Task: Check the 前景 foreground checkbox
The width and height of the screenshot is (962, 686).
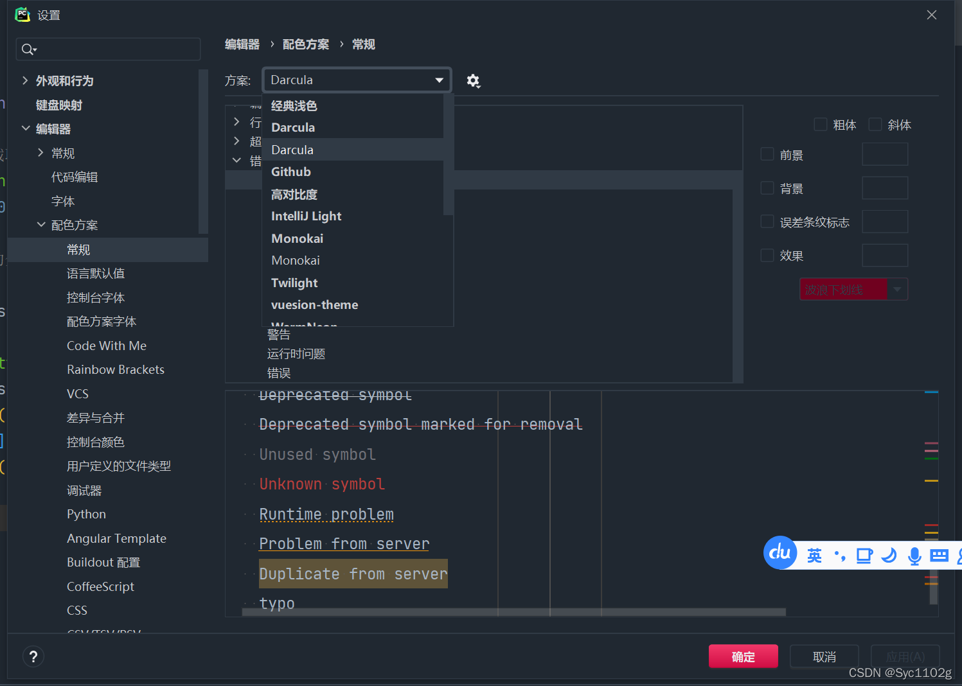Action: click(767, 154)
